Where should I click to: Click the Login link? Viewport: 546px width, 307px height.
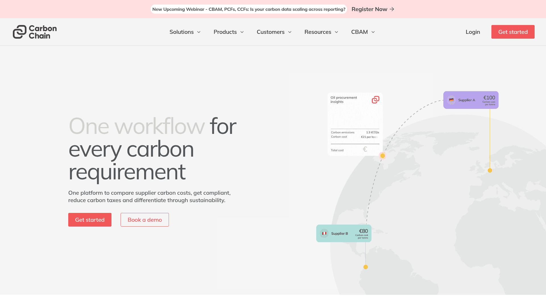click(473, 32)
